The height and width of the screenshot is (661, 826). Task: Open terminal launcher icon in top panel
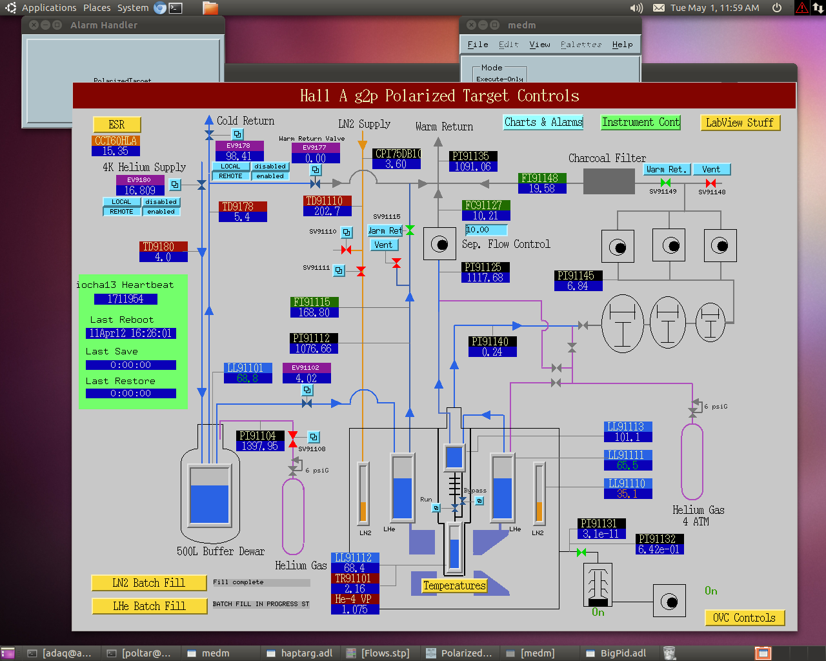pos(176,8)
